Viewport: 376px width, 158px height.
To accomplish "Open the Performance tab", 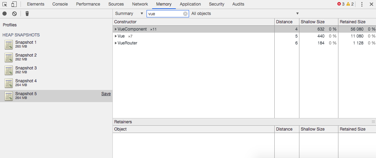I will click(88, 4).
